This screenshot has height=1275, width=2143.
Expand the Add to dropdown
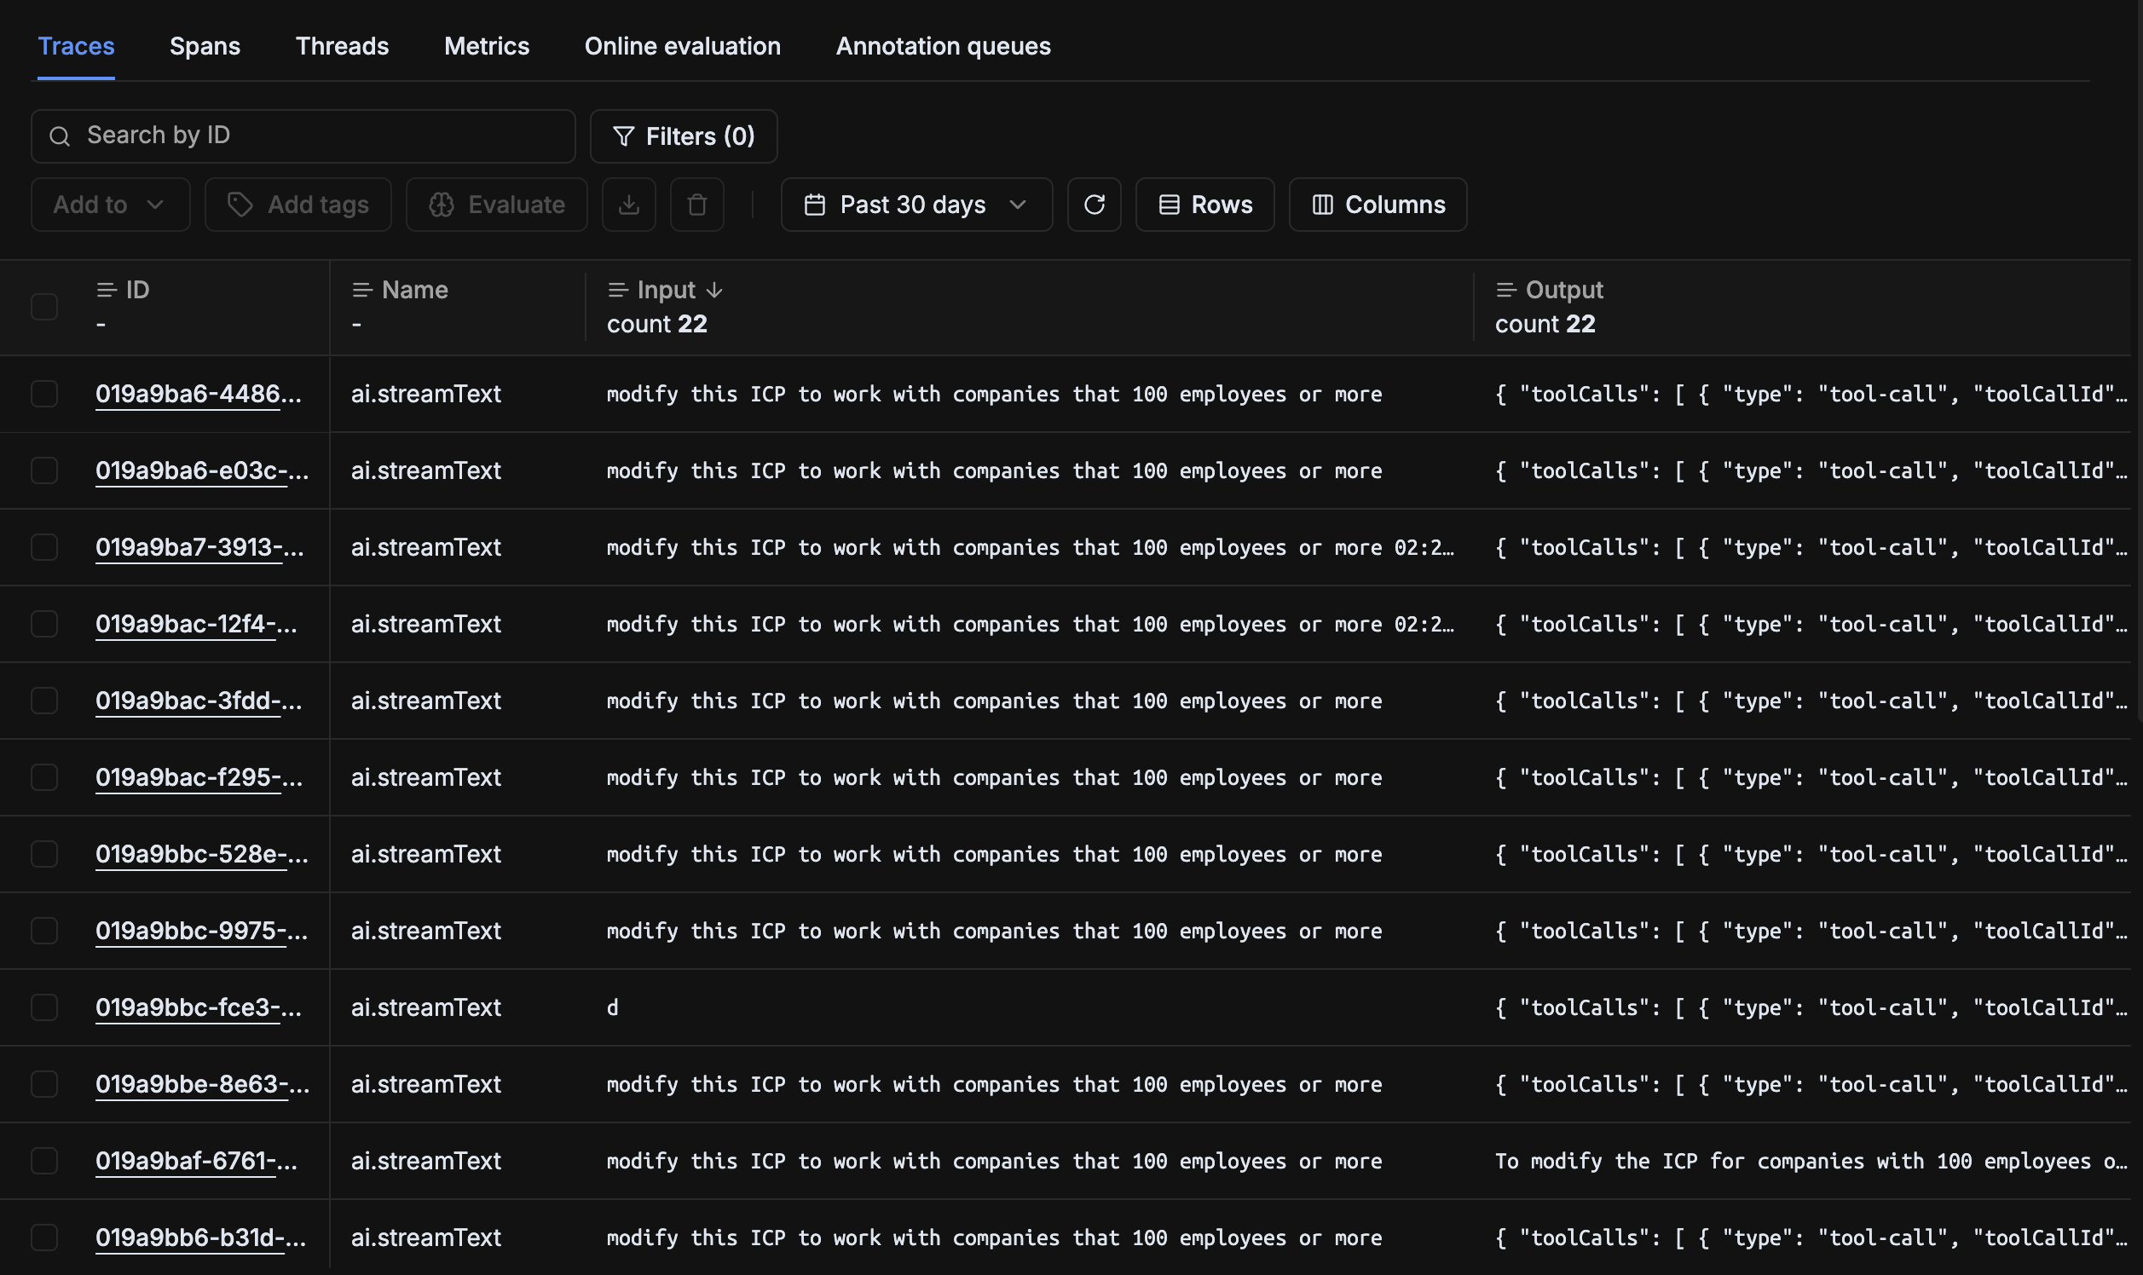[110, 205]
